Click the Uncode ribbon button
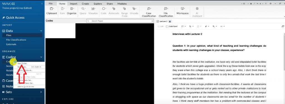285x104 pixels. click(134, 11)
